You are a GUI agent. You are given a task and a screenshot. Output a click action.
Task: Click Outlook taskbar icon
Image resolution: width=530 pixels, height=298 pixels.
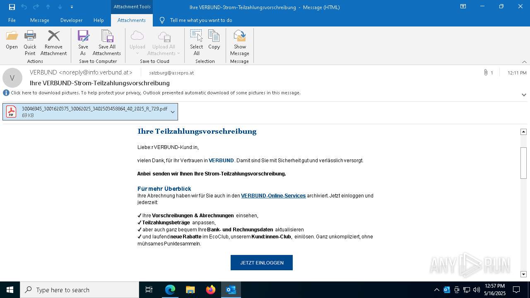tap(231, 290)
